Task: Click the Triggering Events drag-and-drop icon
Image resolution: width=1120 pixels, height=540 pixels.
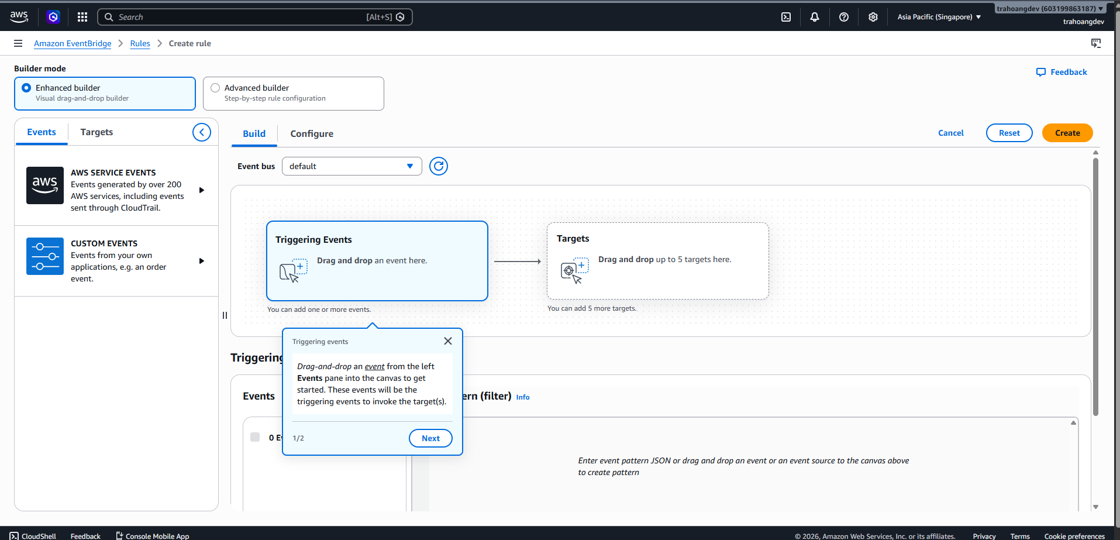Action: click(294, 270)
